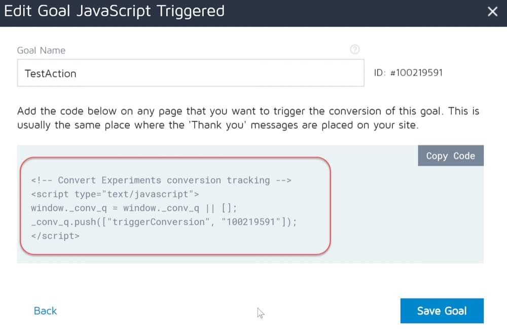Click the closing script tag line
Viewport: 507px width, 329px height.
(x=55, y=236)
